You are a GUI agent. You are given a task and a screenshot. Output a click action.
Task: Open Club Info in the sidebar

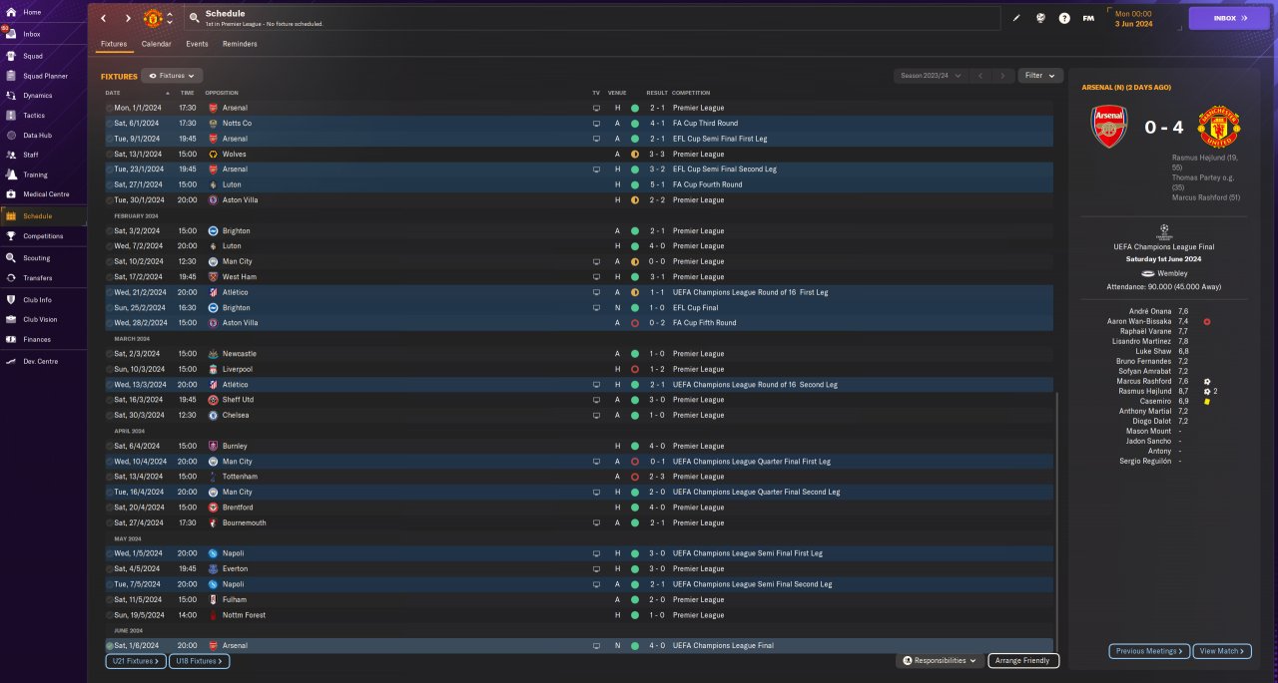click(x=37, y=300)
